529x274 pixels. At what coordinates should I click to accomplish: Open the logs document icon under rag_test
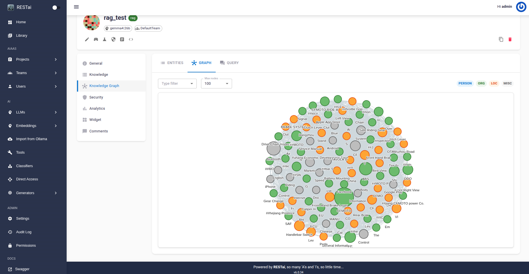tap(122, 39)
